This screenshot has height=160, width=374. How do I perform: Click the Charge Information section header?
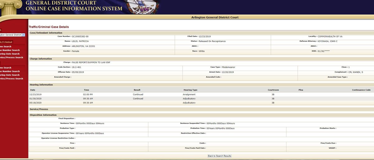pos(41,59)
